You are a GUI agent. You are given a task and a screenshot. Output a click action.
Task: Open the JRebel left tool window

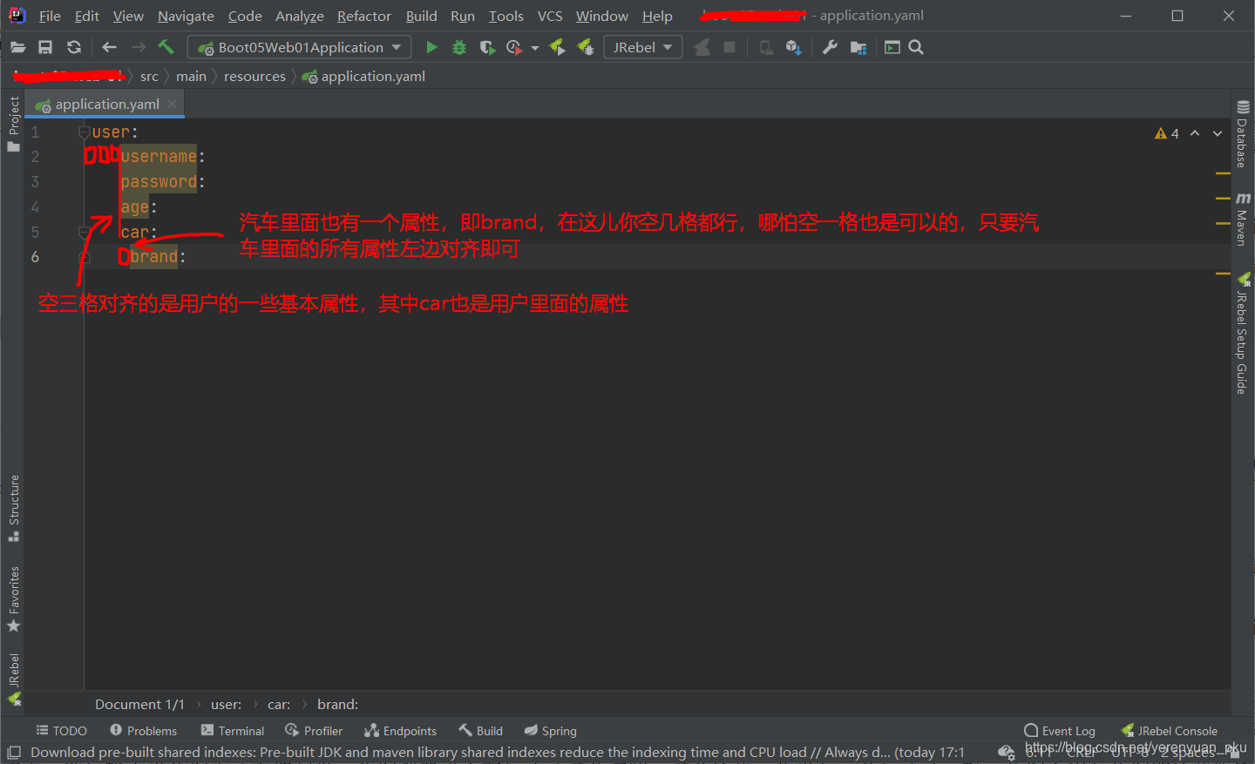[x=13, y=679]
